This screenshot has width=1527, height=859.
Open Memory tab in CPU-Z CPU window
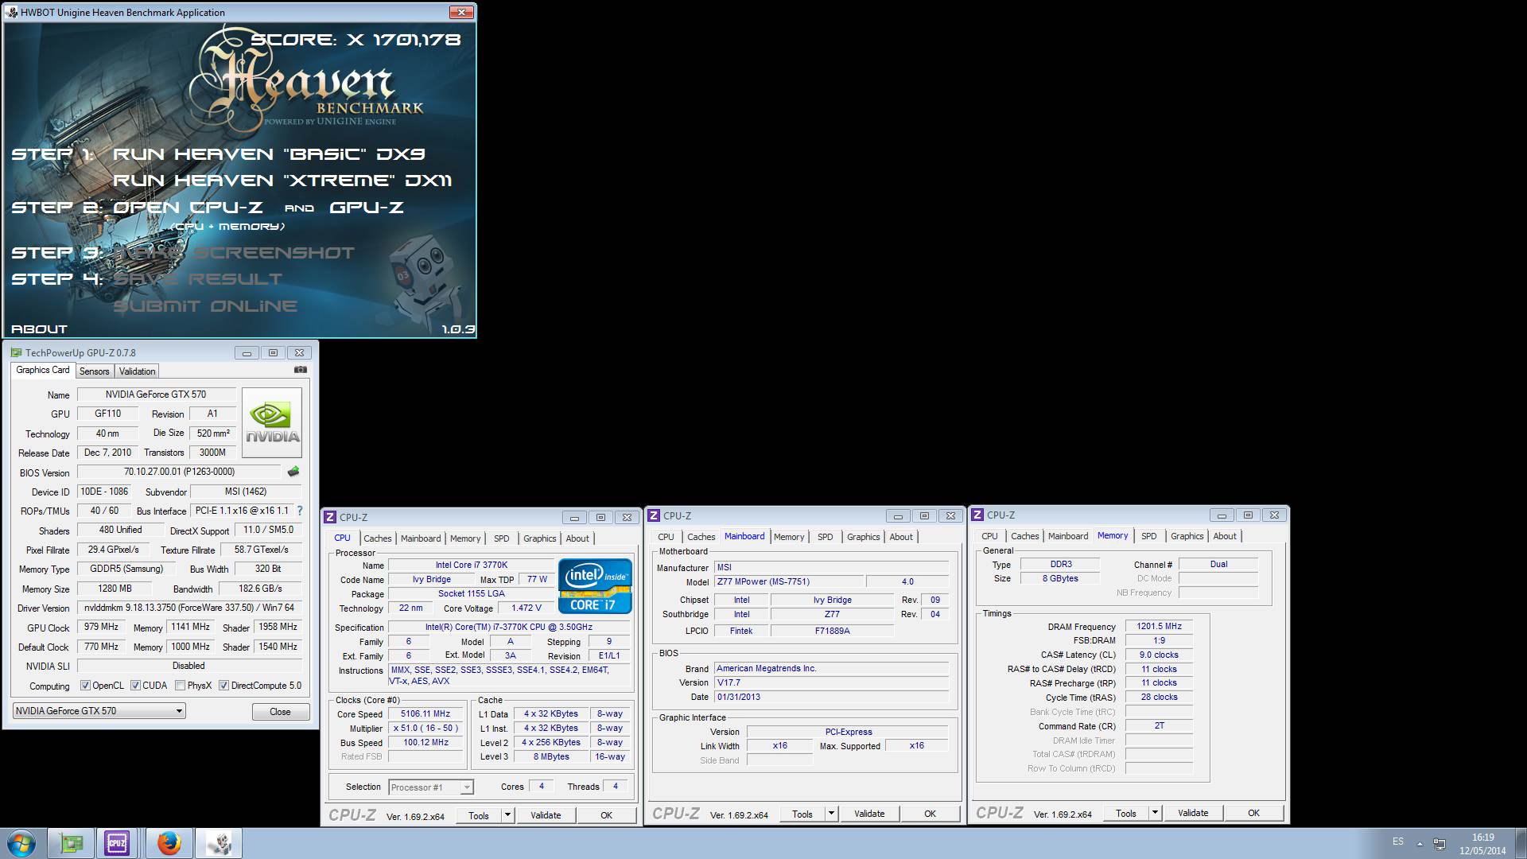click(x=465, y=538)
